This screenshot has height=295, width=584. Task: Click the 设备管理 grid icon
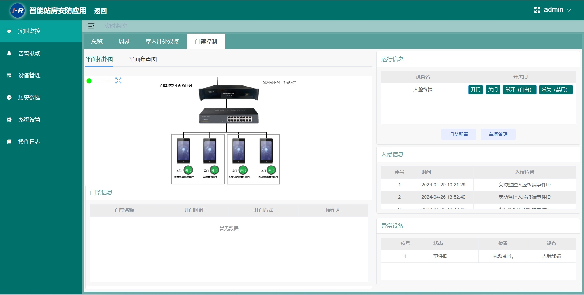pos(9,75)
